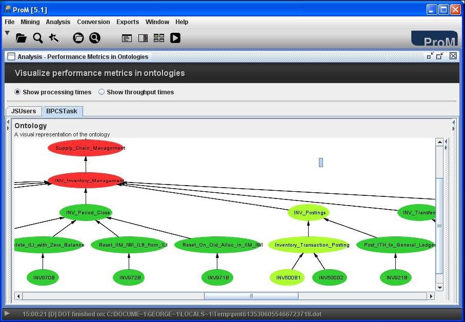Select the Supply_Chain_Management node

tap(86, 148)
